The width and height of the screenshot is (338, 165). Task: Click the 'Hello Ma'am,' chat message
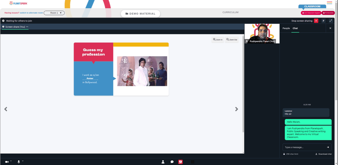(x=308, y=122)
